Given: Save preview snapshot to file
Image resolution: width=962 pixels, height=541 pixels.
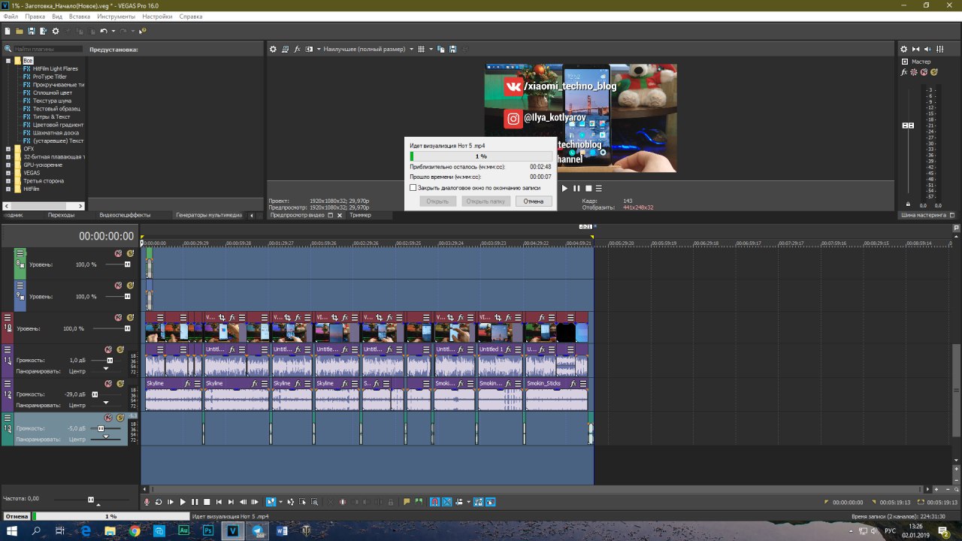Looking at the screenshot, I should coord(452,49).
